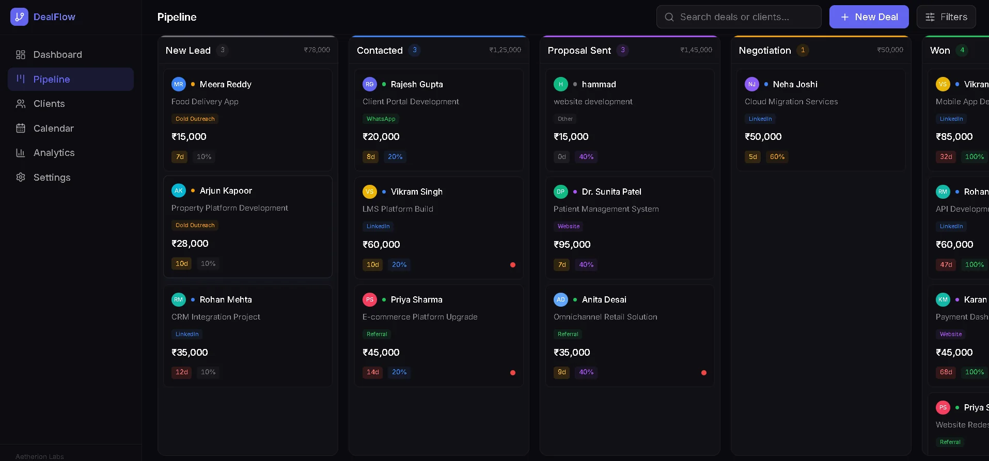This screenshot has width=989, height=461.
Task: Focus the search deals or clients field
Action: point(739,17)
